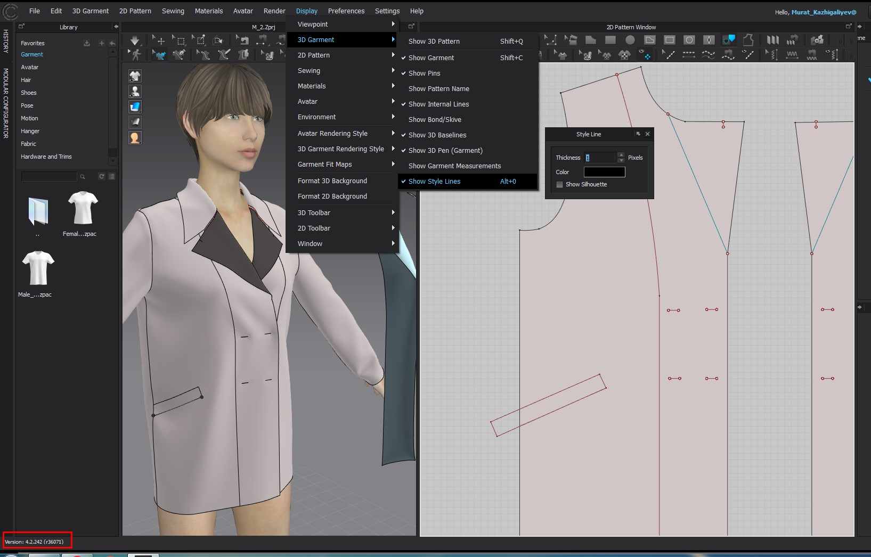Click the add-to-library plus icon

coord(101,43)
